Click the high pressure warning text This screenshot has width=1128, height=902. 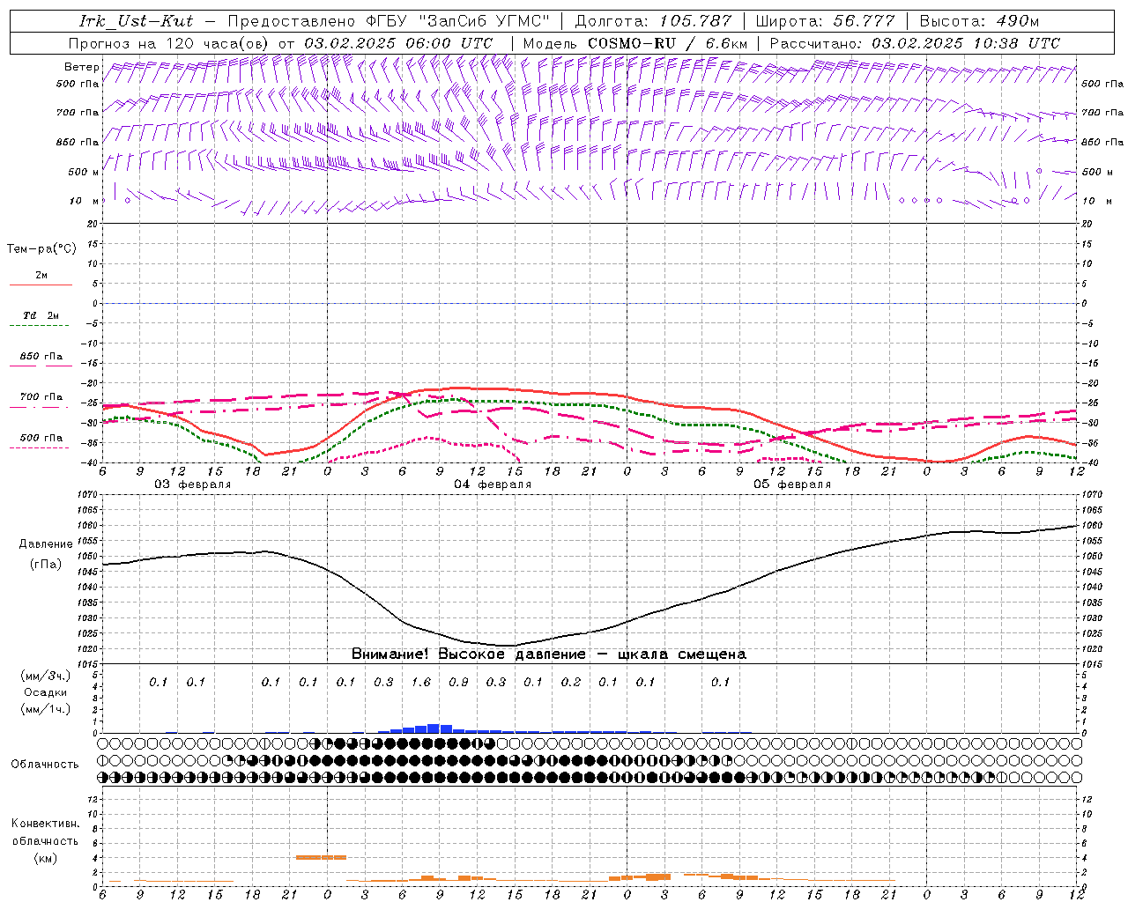tap(548, 654)
